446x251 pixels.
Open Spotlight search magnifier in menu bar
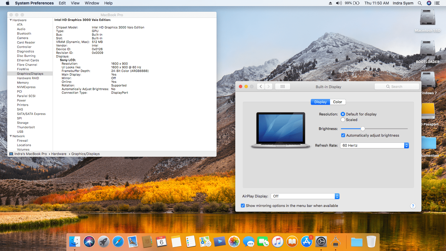tap(420, 3)
